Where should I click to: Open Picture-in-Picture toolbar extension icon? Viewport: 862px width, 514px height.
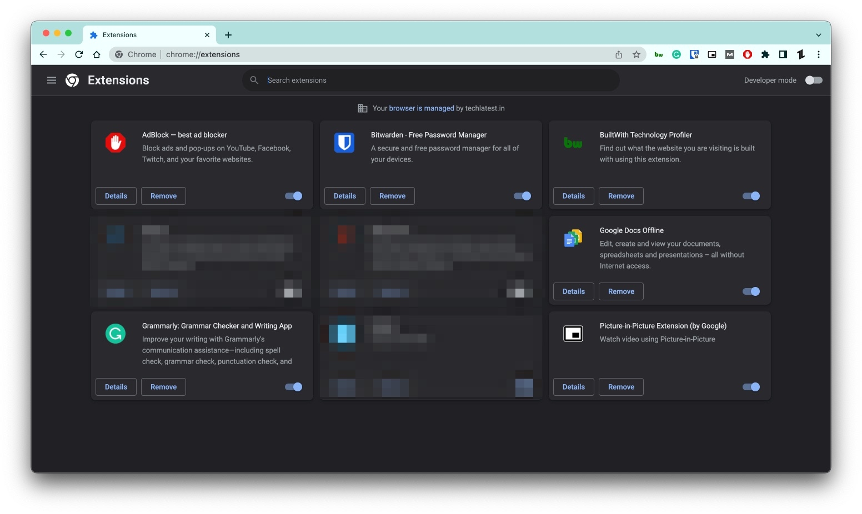pos(712,54)
